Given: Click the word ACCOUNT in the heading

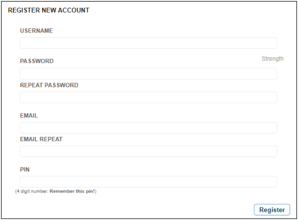Looking at the screenshot, I should coord(73,10).
